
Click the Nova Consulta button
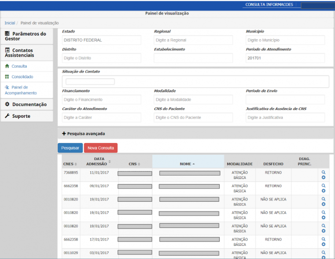[100, 148]
